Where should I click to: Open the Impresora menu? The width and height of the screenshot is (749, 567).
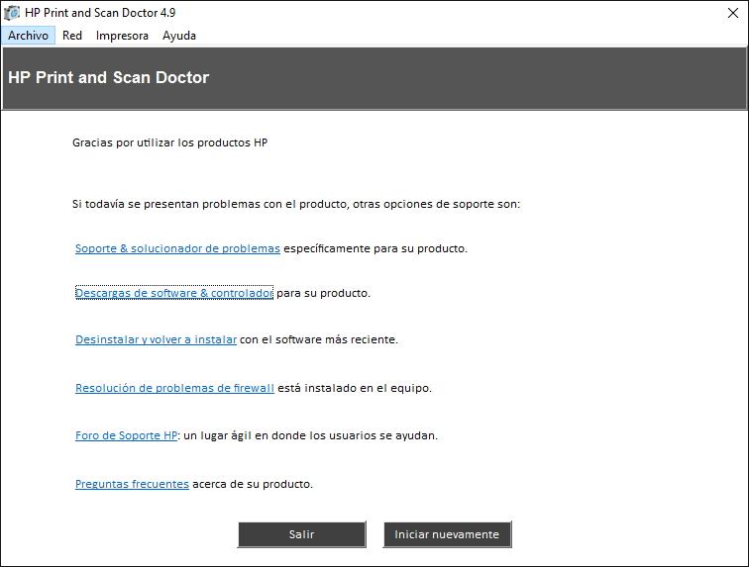pos(122,36)
